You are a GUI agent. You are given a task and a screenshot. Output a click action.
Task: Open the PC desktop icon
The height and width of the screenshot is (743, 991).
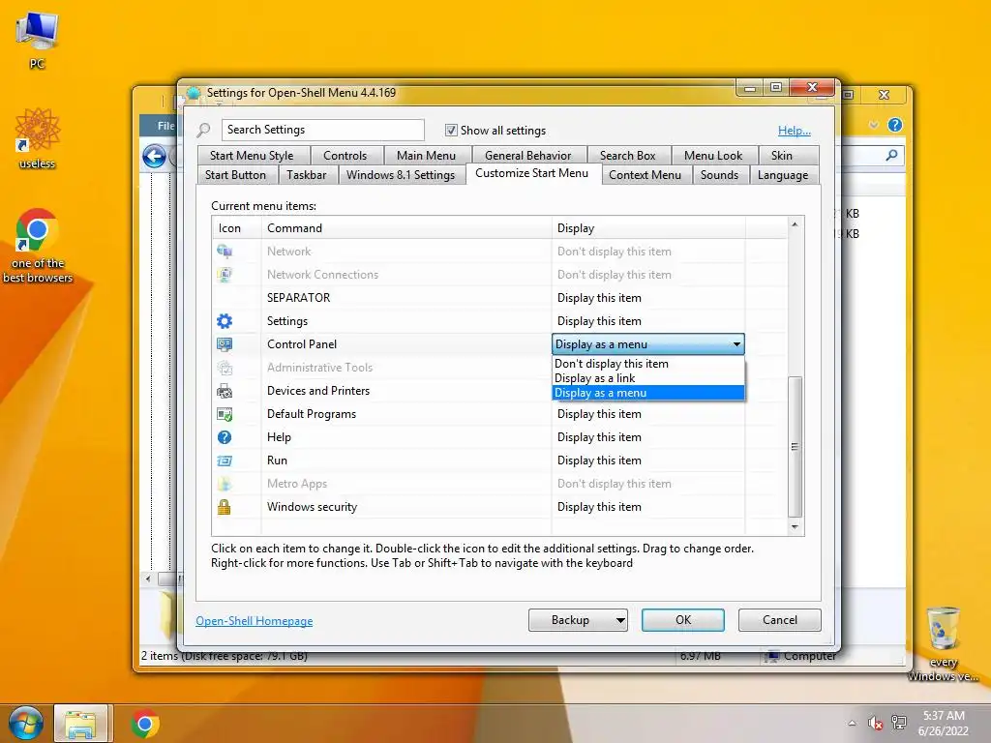(x=37, y=39)
